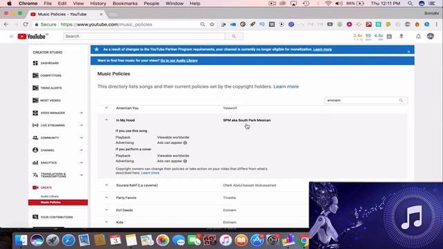
Task: Open Audio Library in sidebar
Action: (50, 196)
